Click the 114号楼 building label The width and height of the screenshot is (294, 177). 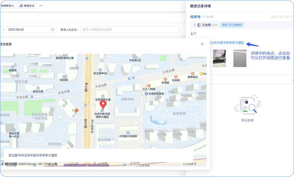(33, 64)
